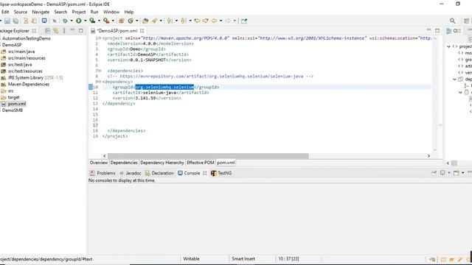Open dropdown arrow next to Debug button
Screen dimensions: 472x265
[72, 21]
